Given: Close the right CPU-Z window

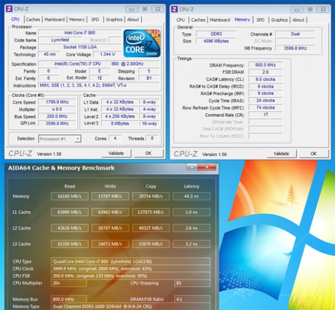Looking at the screenshot, I should click(x=323, y=9).
